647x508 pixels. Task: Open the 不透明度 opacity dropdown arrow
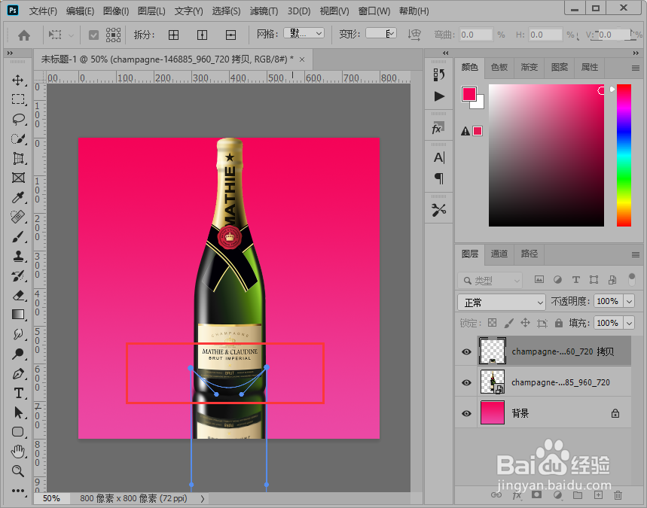[x=629, y=302]
